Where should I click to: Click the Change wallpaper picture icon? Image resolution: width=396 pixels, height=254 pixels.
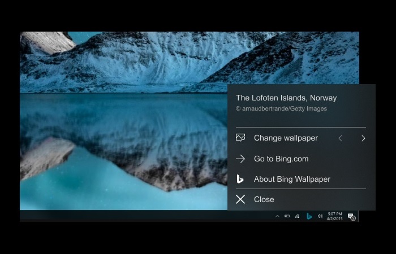click(x=240, y=138)
